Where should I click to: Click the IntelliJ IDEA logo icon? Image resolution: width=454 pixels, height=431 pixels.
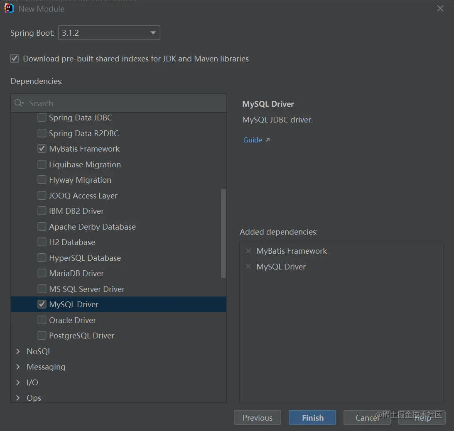(9, 8)
